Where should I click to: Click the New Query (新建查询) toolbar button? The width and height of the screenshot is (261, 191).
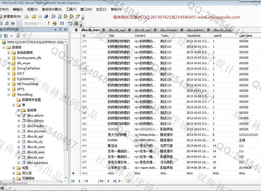(x=10, y=16)
